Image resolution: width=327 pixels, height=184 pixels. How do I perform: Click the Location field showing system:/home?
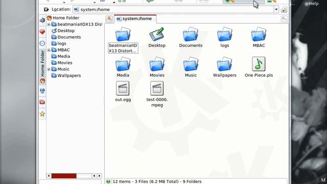coord(173,9)
